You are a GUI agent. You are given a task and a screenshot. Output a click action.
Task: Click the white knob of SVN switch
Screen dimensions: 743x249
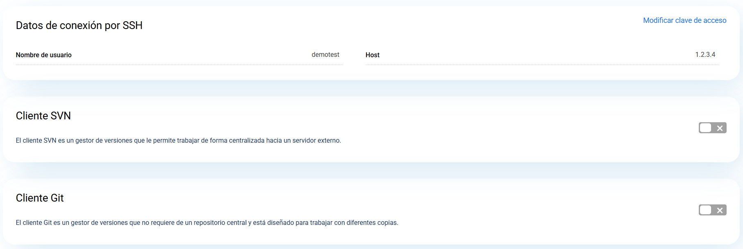coord(705,128)
